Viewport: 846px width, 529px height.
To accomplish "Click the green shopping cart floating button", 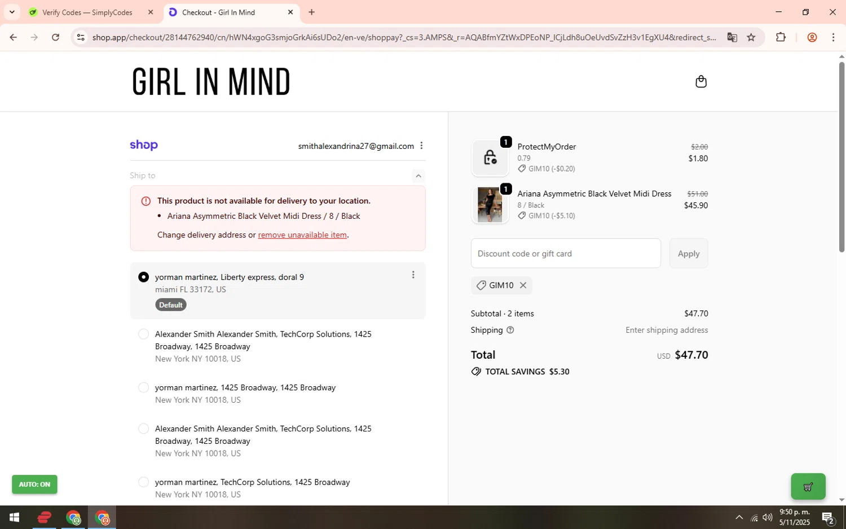I will (x=808, y=486).
